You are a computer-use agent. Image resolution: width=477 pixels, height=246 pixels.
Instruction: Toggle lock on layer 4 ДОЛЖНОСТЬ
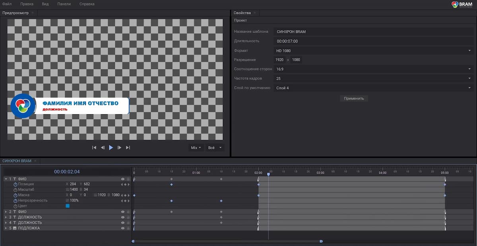point(128,223)
